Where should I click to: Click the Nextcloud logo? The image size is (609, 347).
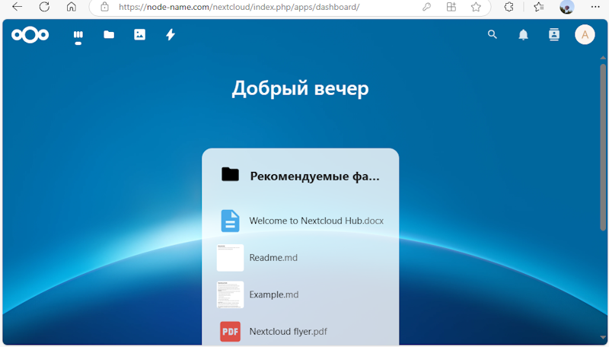[30, 35]
